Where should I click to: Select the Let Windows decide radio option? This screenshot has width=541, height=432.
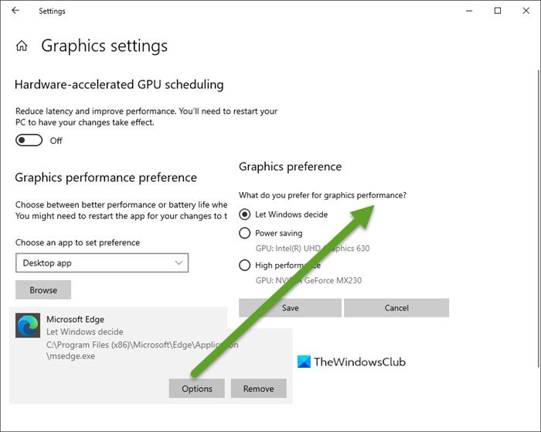(x=245, y=214)
